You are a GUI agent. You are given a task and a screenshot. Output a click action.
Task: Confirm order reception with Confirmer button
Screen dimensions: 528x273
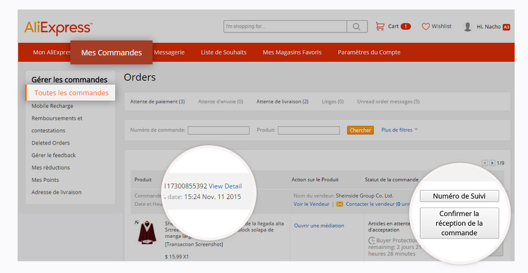click(x=459, y=223)
